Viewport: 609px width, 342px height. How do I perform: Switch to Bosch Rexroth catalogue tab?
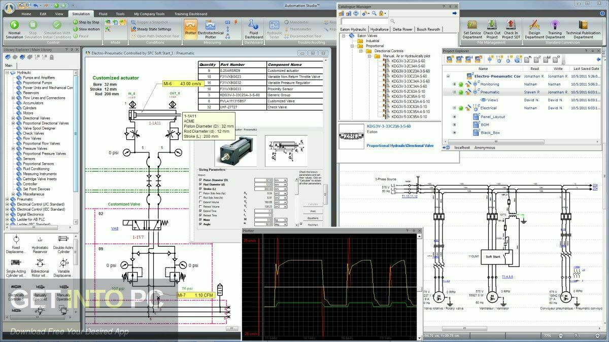click(x=429, y=29)
